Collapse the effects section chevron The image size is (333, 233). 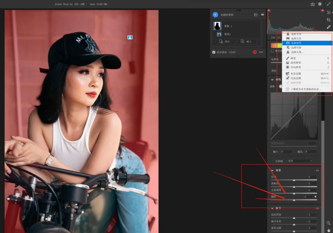[272, 170]
